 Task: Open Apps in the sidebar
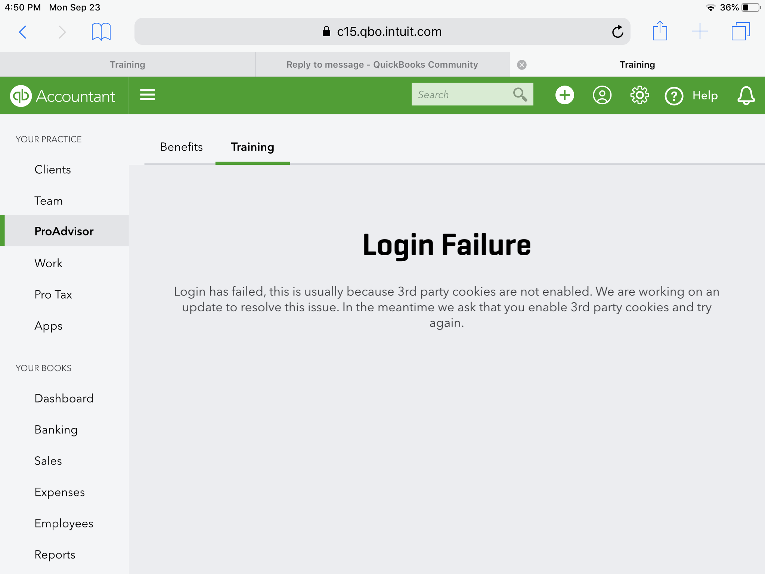click(x=48, y=326)
